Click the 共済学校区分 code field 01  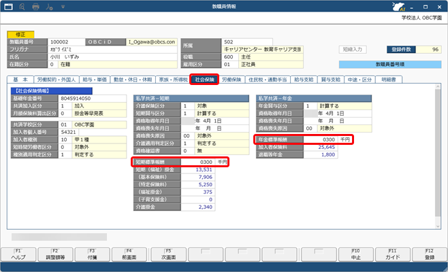(x=65, y=124)
